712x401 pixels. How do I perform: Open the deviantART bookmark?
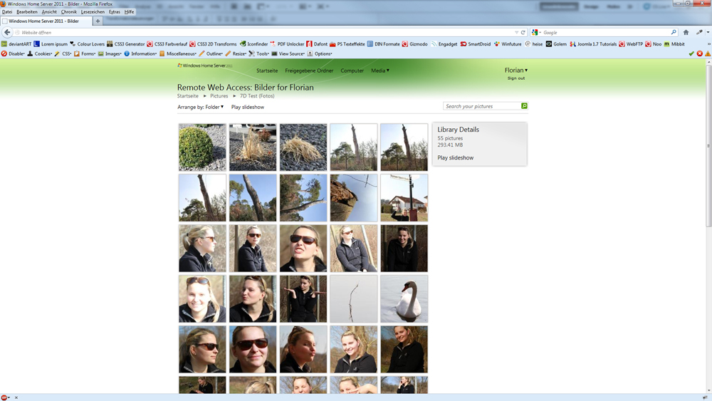coord(16,44)
